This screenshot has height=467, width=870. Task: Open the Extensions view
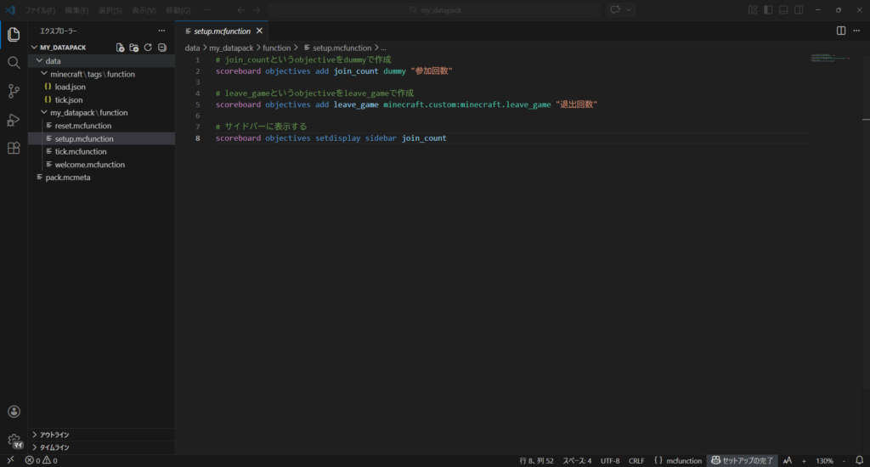tap(14, 148)
